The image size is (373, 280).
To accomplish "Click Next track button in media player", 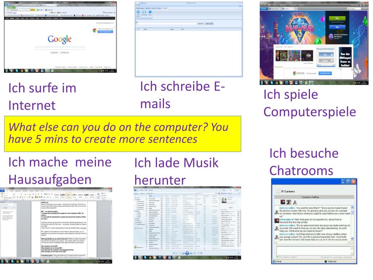I will (x=191, y=253).
